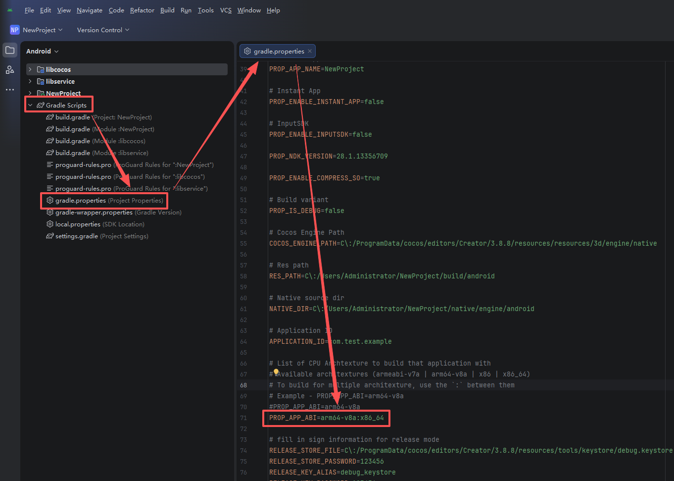This screenshot has width=674, height=481.
Task: Click the PROP_NDK_VERSION=28.1.13356709 line
Action: [329, 156]
